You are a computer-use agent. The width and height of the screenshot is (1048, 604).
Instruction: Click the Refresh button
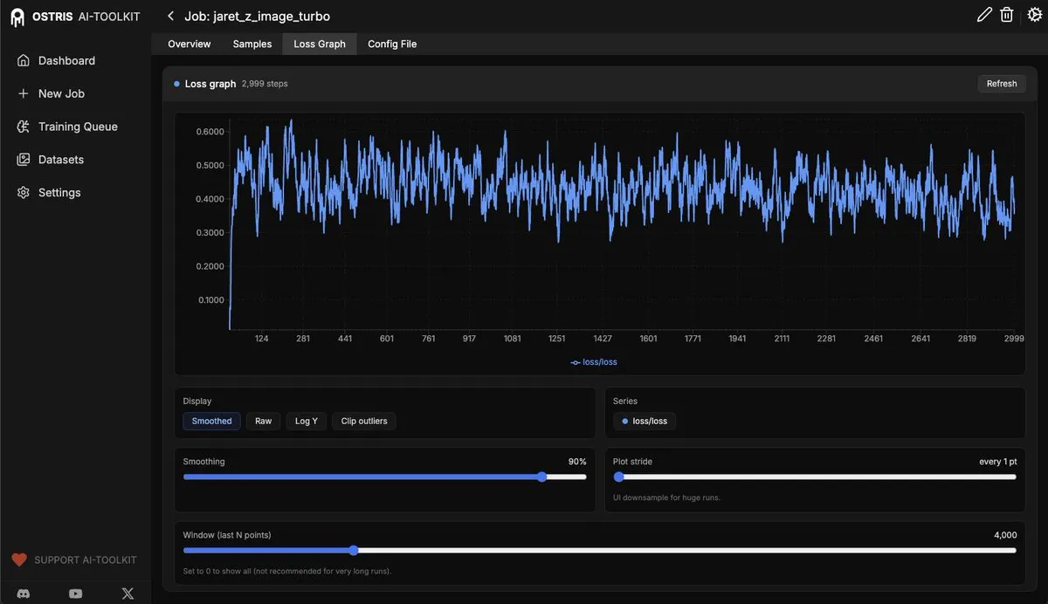pyautogui.click(x=1002, y=84)
